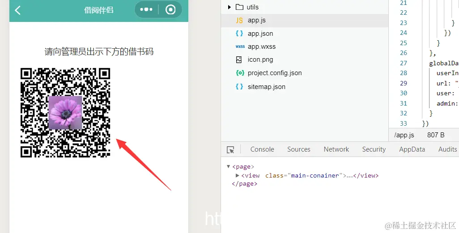Click the braces icon beside app.json
Image resolution: width=459 pixels, height=233 pixels.
point(239,34)
